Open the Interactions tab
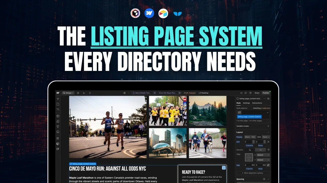 click(257, 103)
